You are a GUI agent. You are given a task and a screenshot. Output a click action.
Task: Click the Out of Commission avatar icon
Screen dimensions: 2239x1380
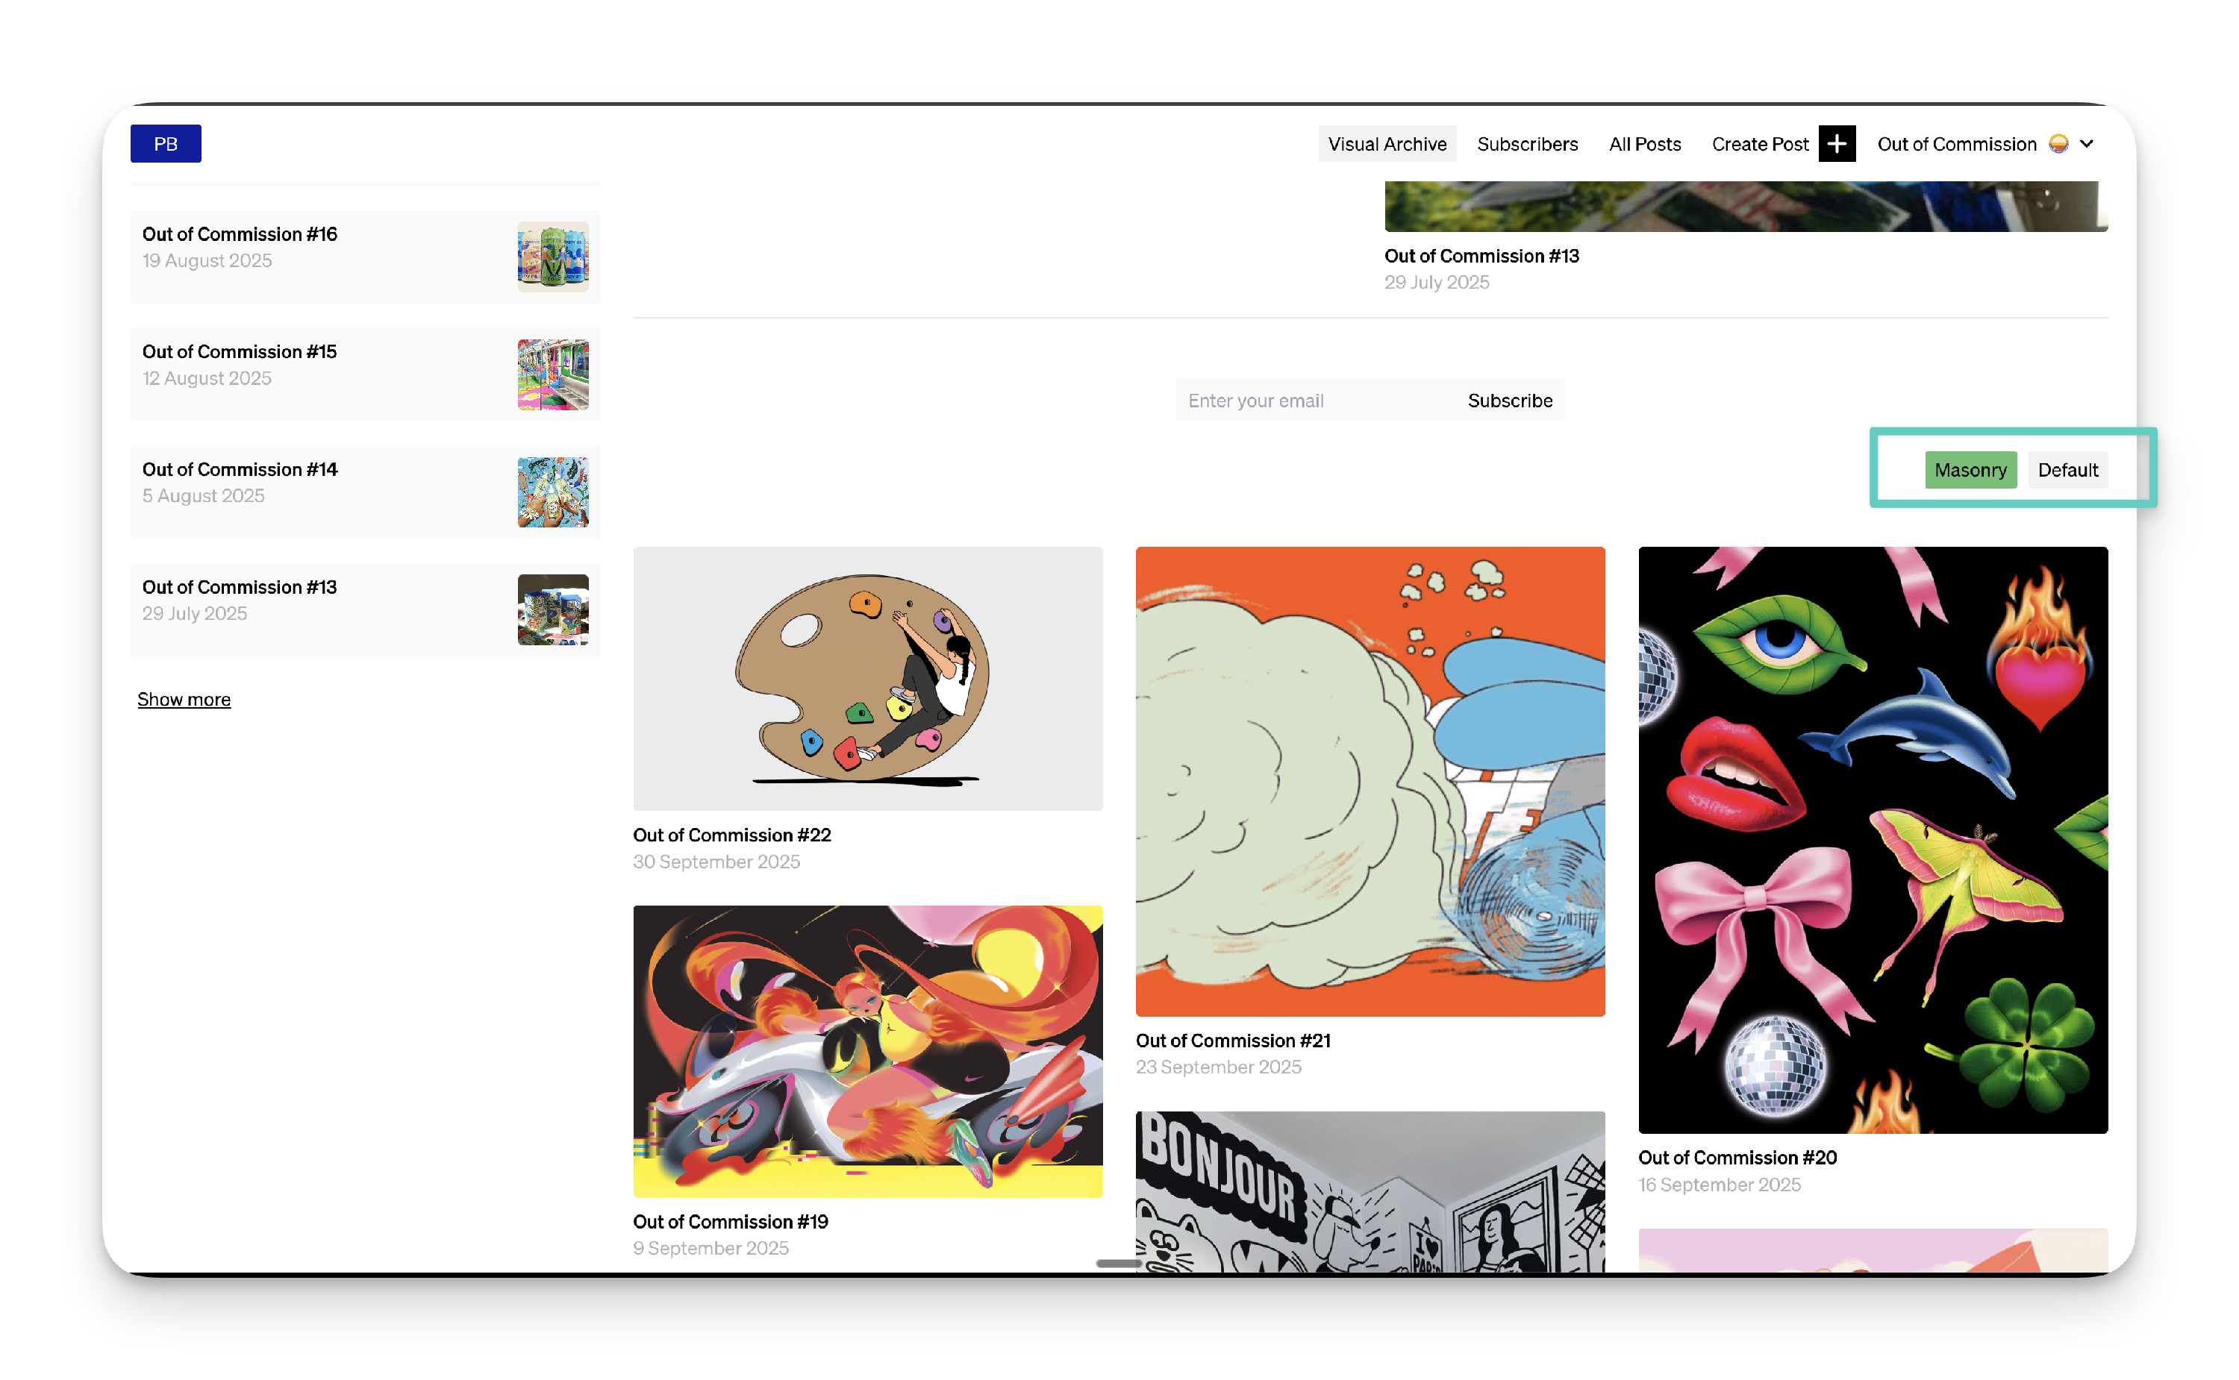(x=2058, y=143)
